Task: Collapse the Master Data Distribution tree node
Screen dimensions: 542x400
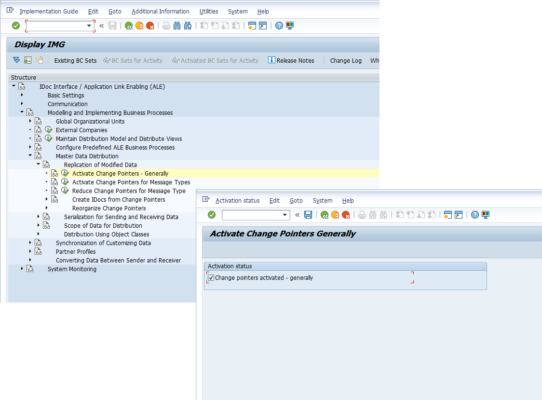Action: coord(30,156)
